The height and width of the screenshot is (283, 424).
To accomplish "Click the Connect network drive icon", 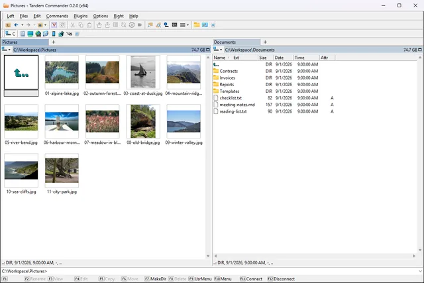I will click(166, 25).
